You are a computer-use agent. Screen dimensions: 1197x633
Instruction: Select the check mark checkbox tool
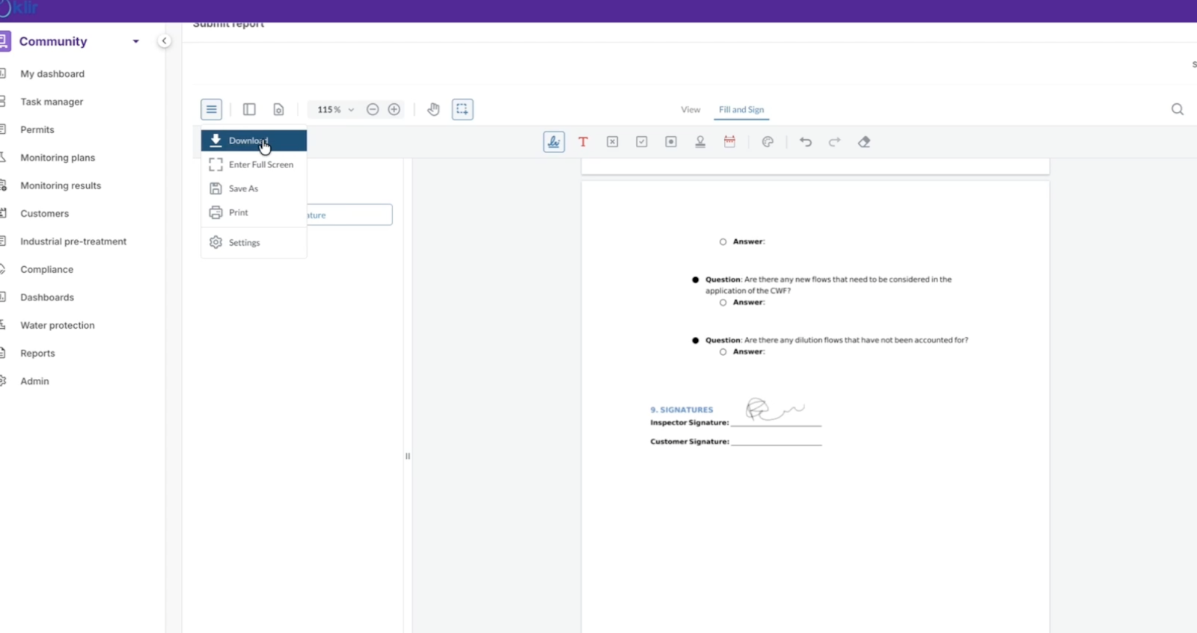[641, 142]
